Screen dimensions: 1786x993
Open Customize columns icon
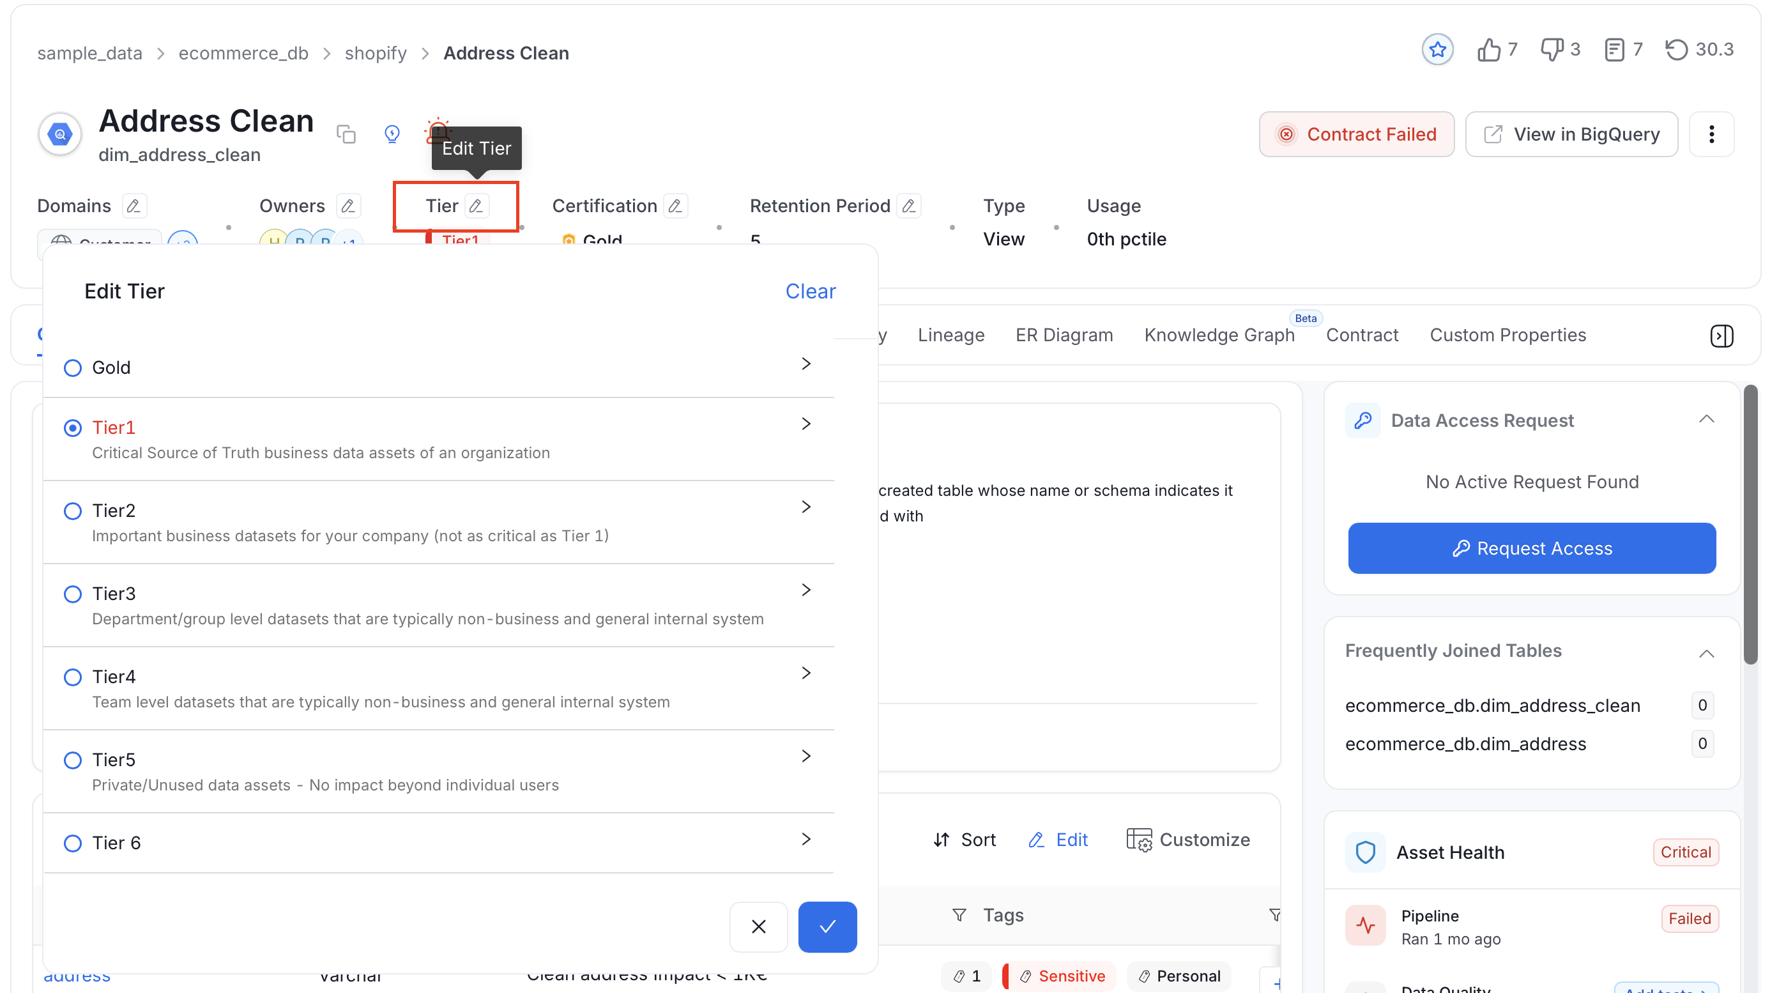(x=1138, y=840)
